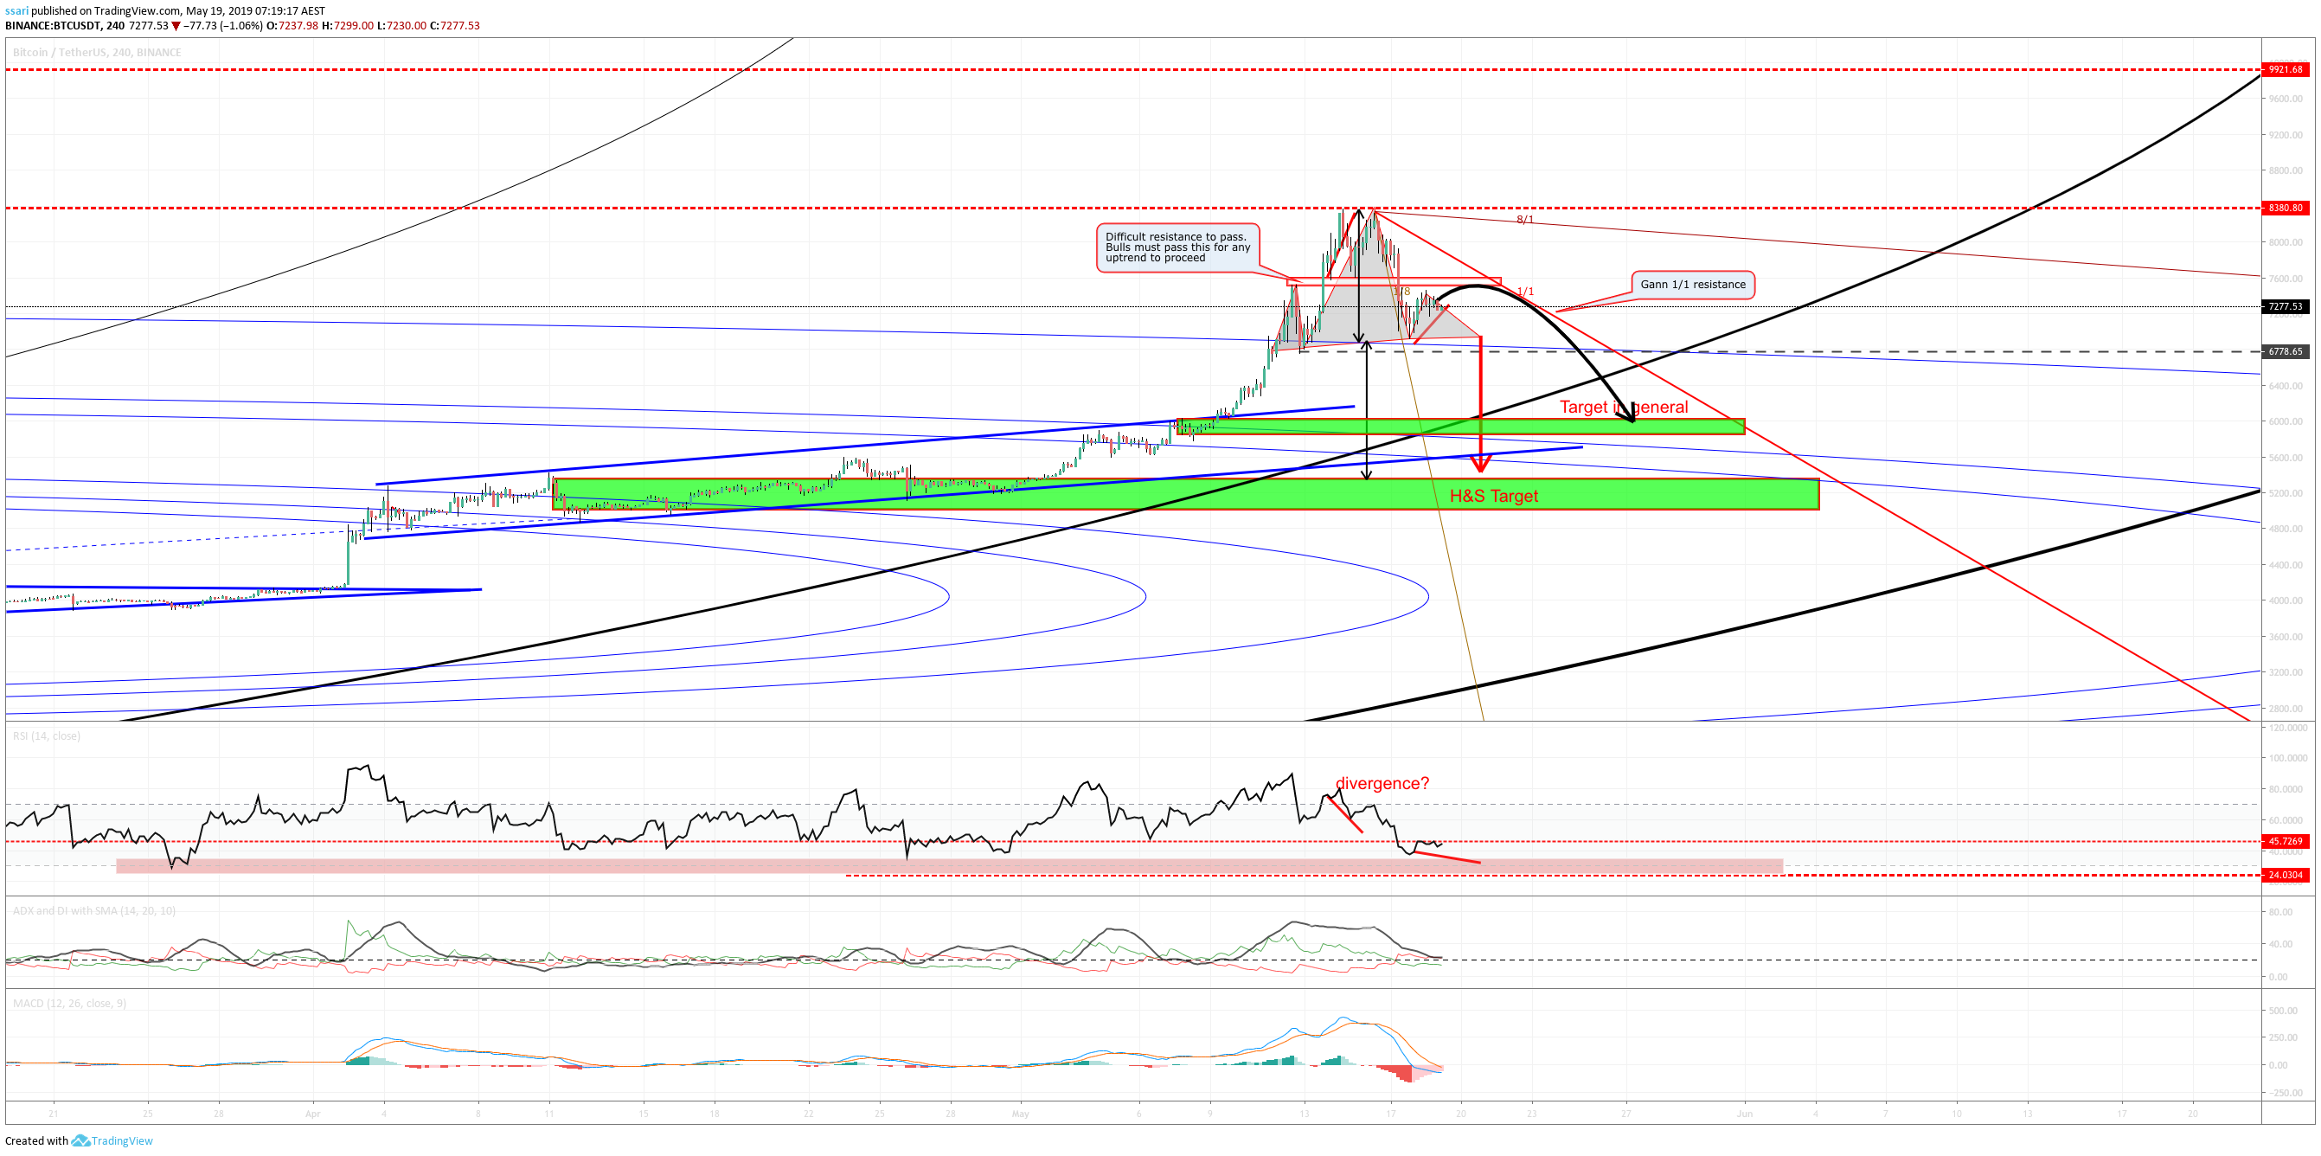The width and height of the screenshot is (2321, 1156).
Task: Click the TradingView logo icon at bottom
Action: pos(80,1140)
